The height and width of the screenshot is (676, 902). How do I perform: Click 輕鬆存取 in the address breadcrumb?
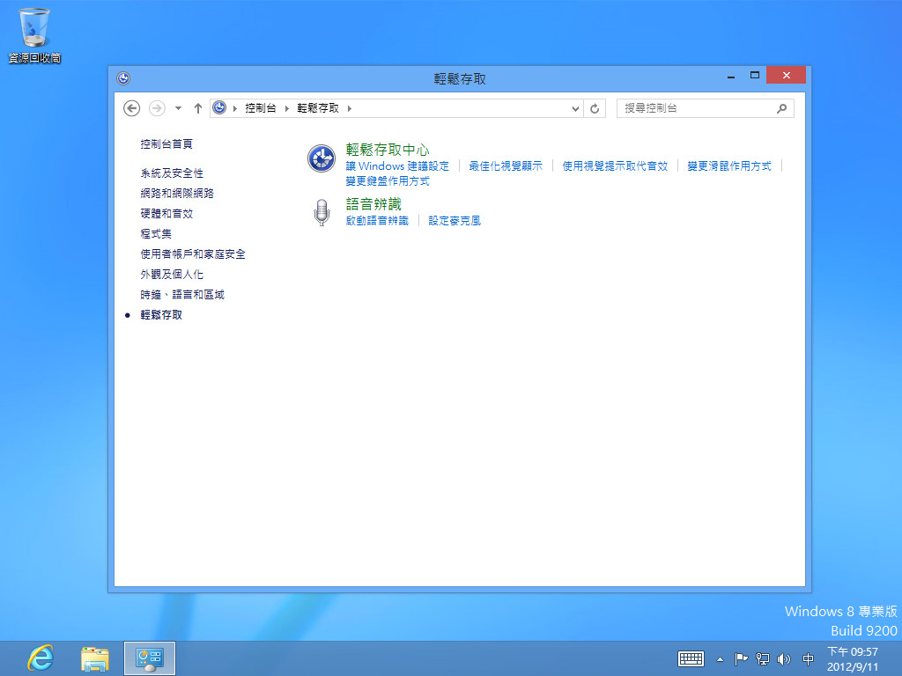click(317, 108)
